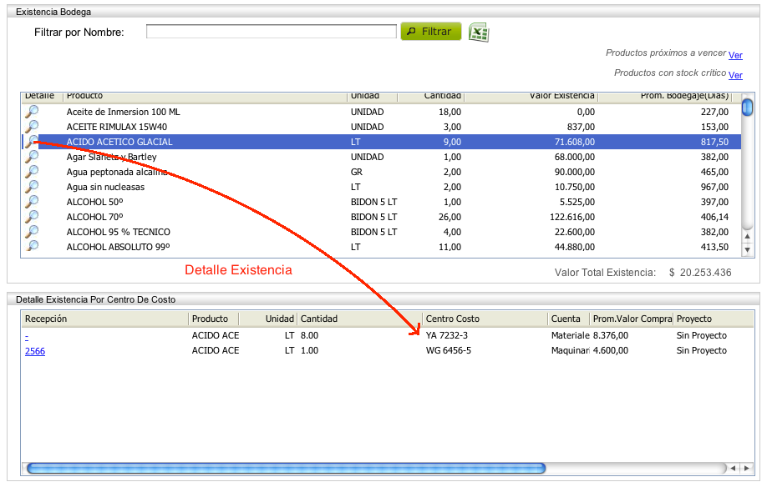Open detail magnifier for Agua sin nucleasas
Viewport: 767px width, 487px height.
[x=32, y=187]
